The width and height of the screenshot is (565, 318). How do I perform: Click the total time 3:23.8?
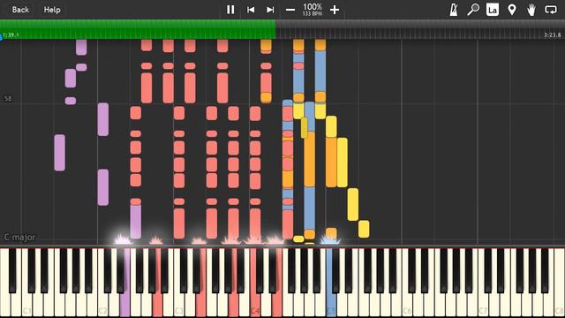coord(553,35)
